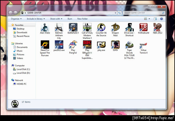Open the Organize dropdown menu
This screenshot has width=175, height=121.
(x=16, y=19)
